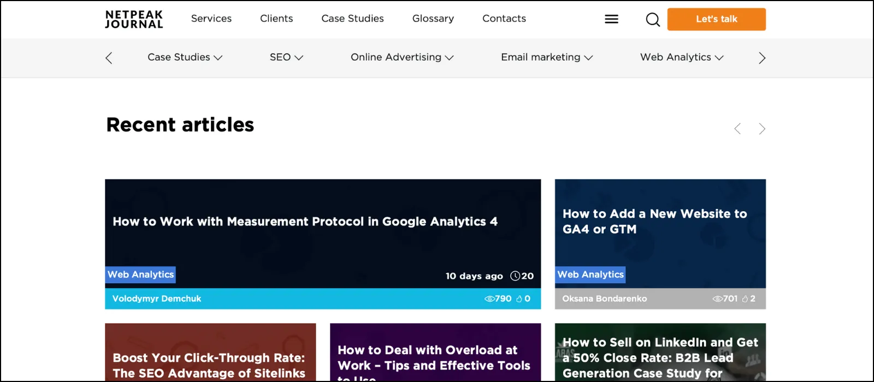Open author Volodymyr Demchuk
Viewport: 874px width, 382px height.
(x=157, y=299)
